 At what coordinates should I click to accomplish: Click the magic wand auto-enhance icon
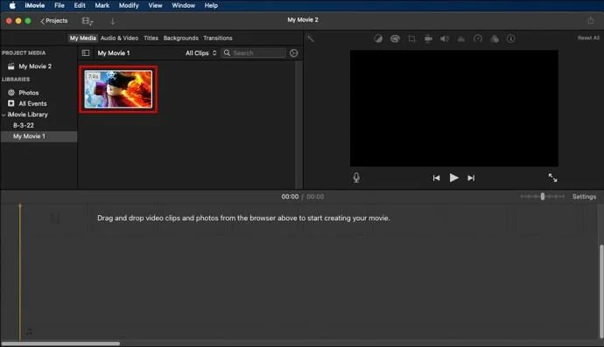click(x=311, y=38)
